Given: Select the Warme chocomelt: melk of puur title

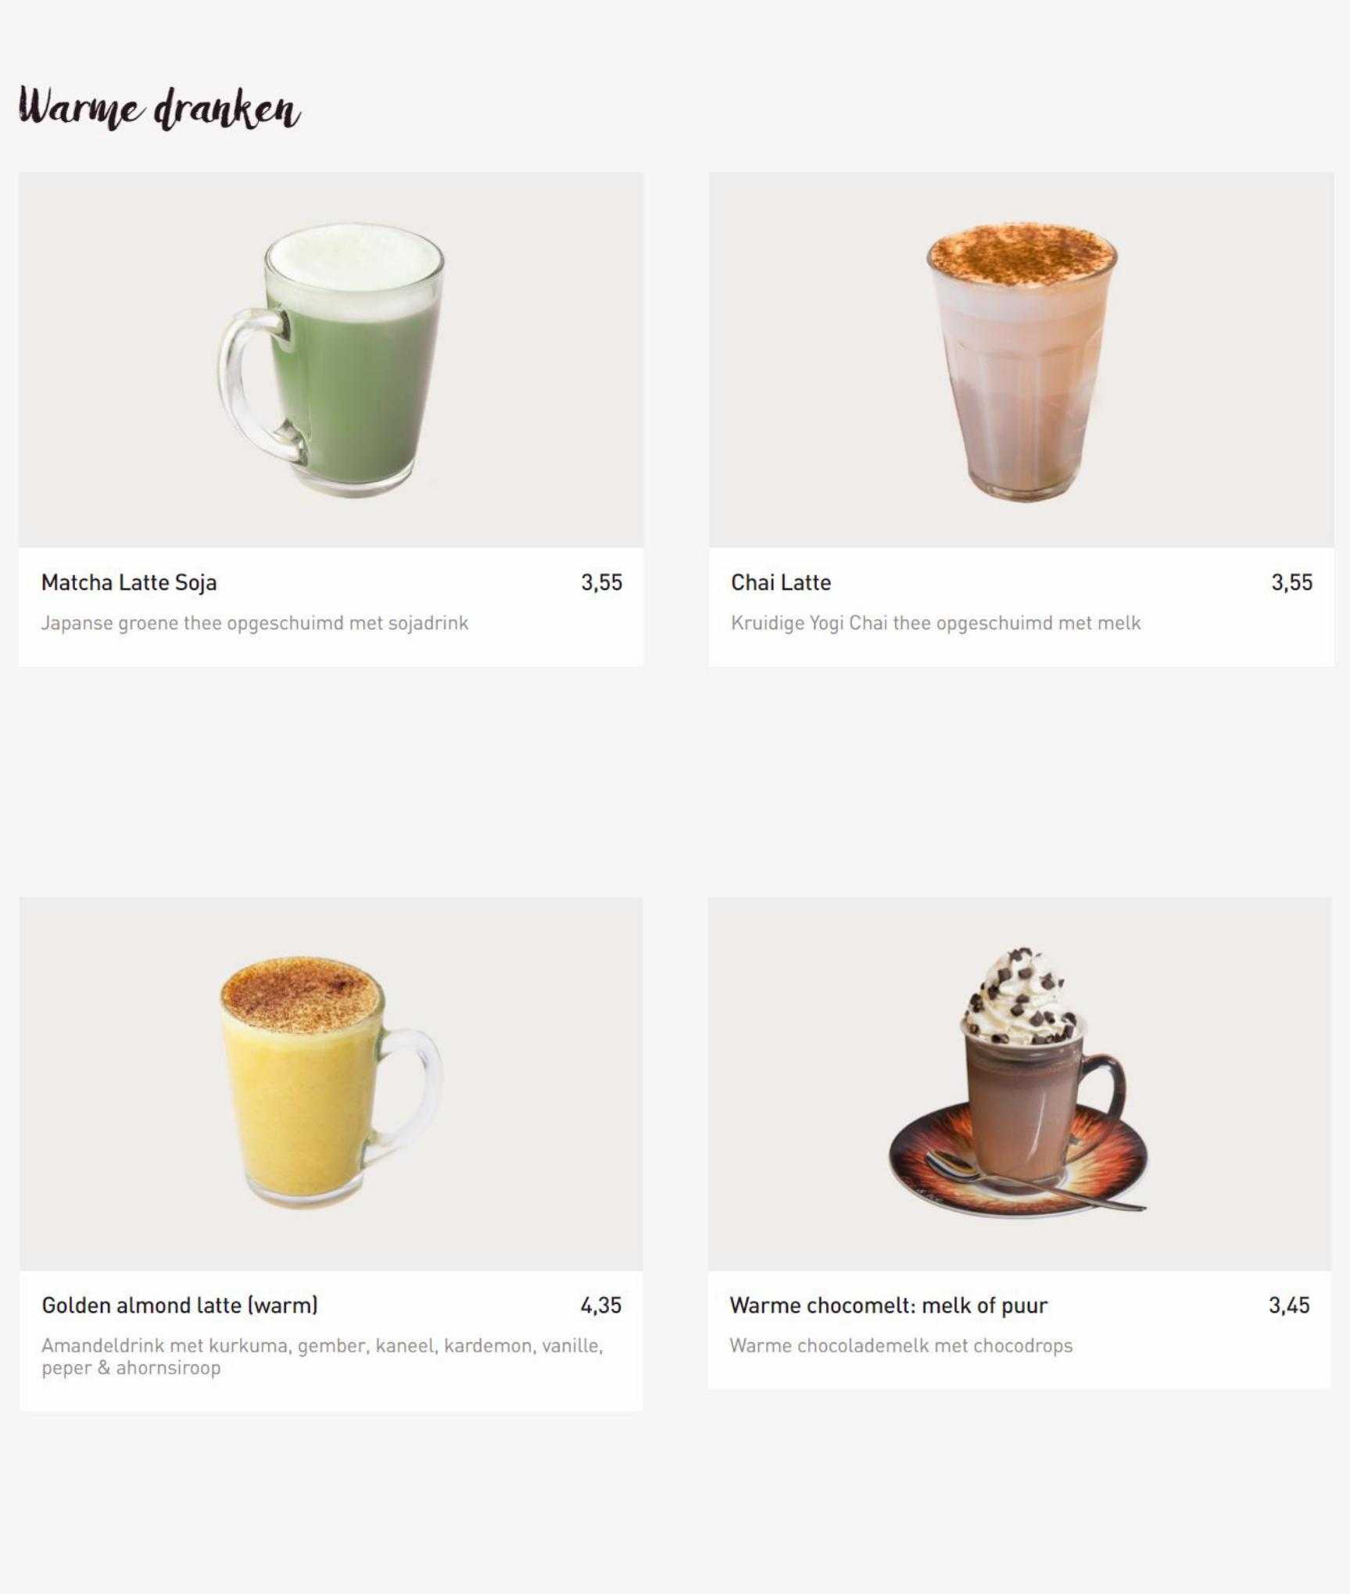Looking at the screenshot, I should pos(888,1305).
